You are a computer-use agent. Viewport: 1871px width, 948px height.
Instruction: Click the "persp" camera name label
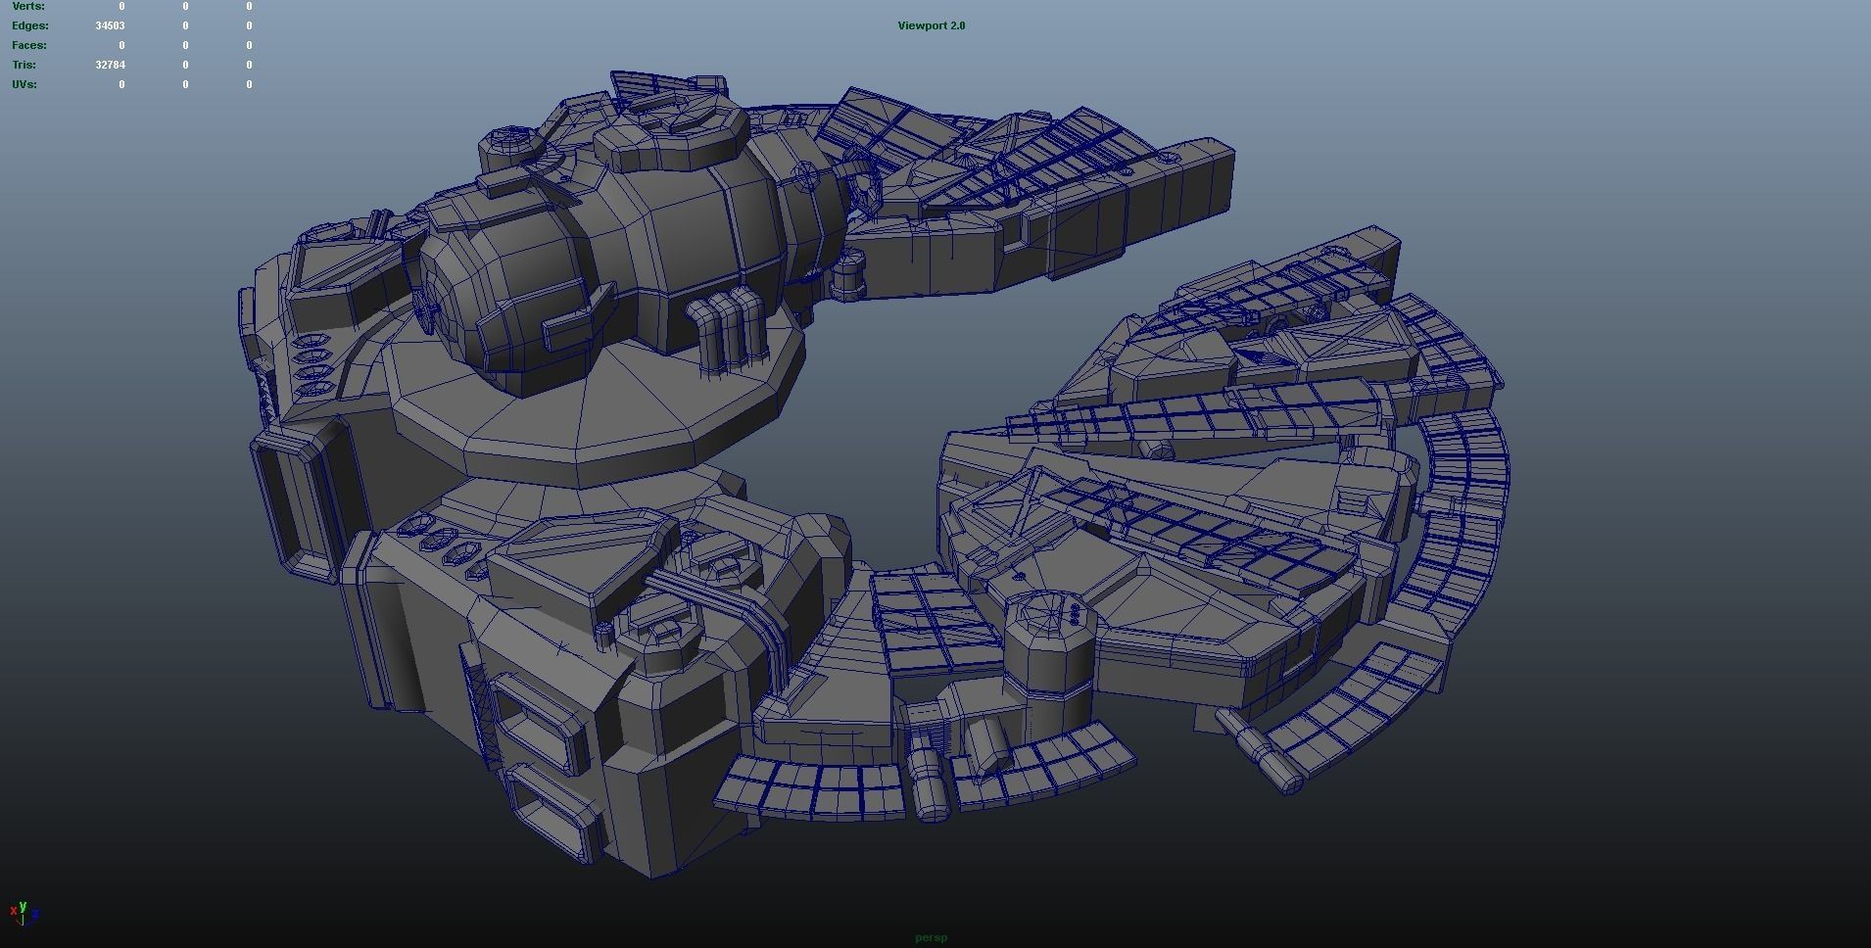[x=931, y=937]
